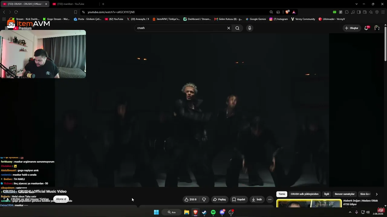Click the Oluştur create button
Viewport: 387px width, 217px height.
click(352, 28)
